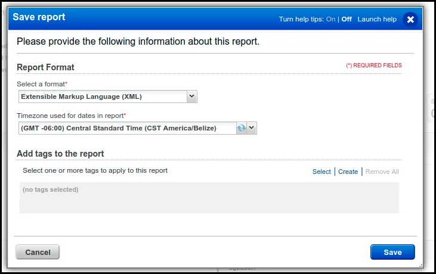
Task: Expand the report format dropdown arrow
Action: pyautogui.click(x=191, y=96)
